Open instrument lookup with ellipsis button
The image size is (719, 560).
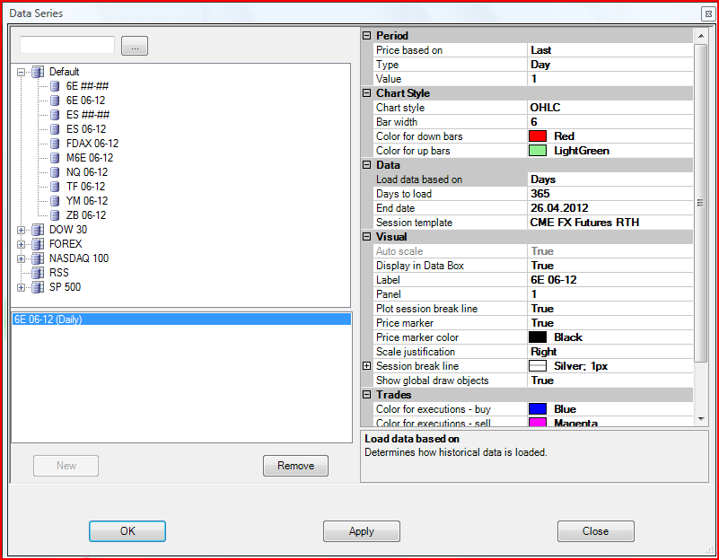[135, 46]
